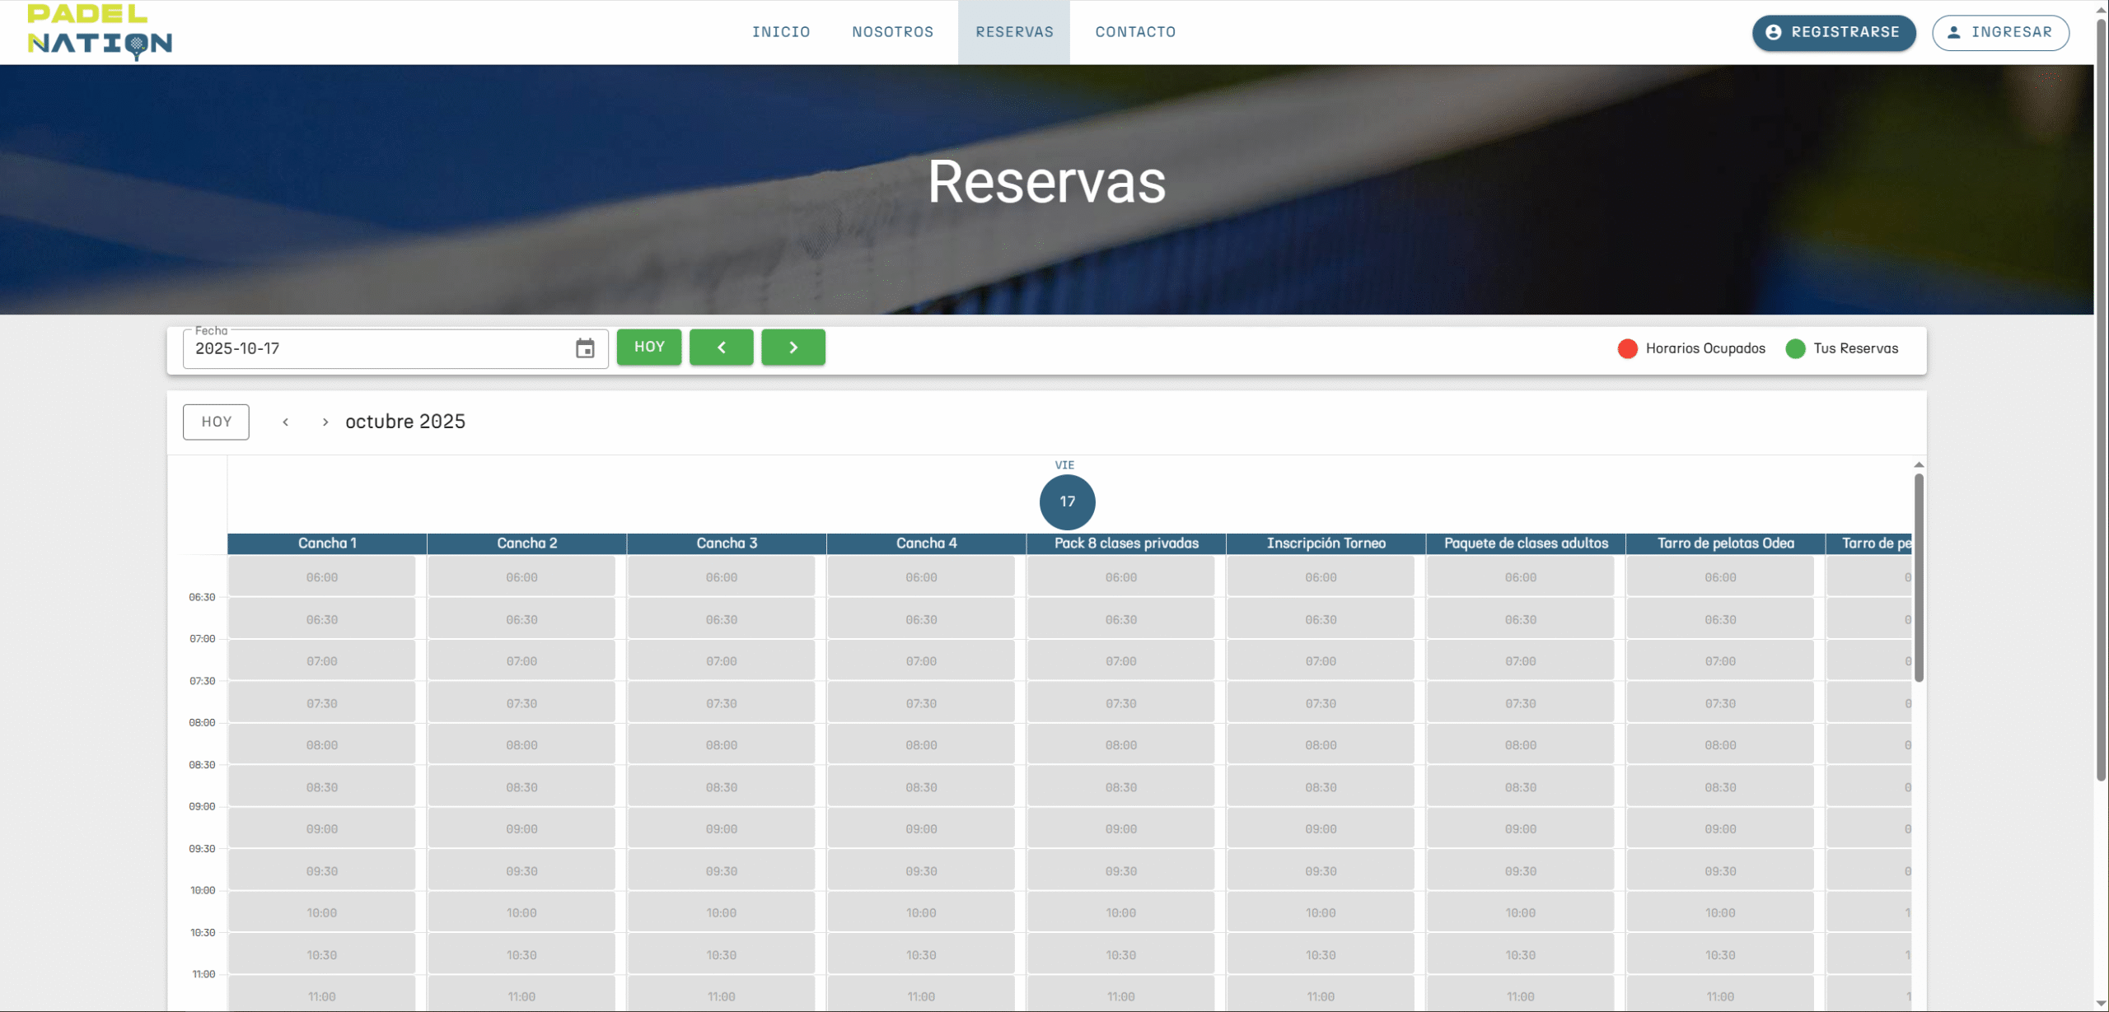Select the Reservas navigation tab
Screen dimensions: 2109x1012
(x=1014, y=32)
